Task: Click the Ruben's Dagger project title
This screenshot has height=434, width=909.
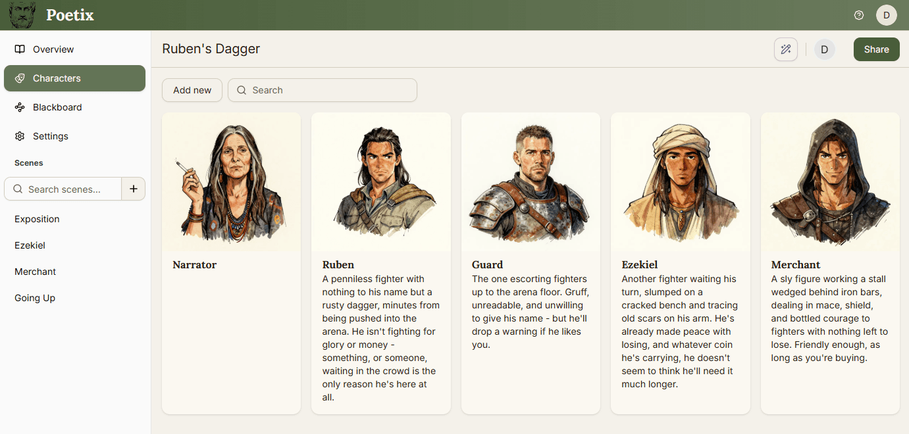Action: point(211,49)
